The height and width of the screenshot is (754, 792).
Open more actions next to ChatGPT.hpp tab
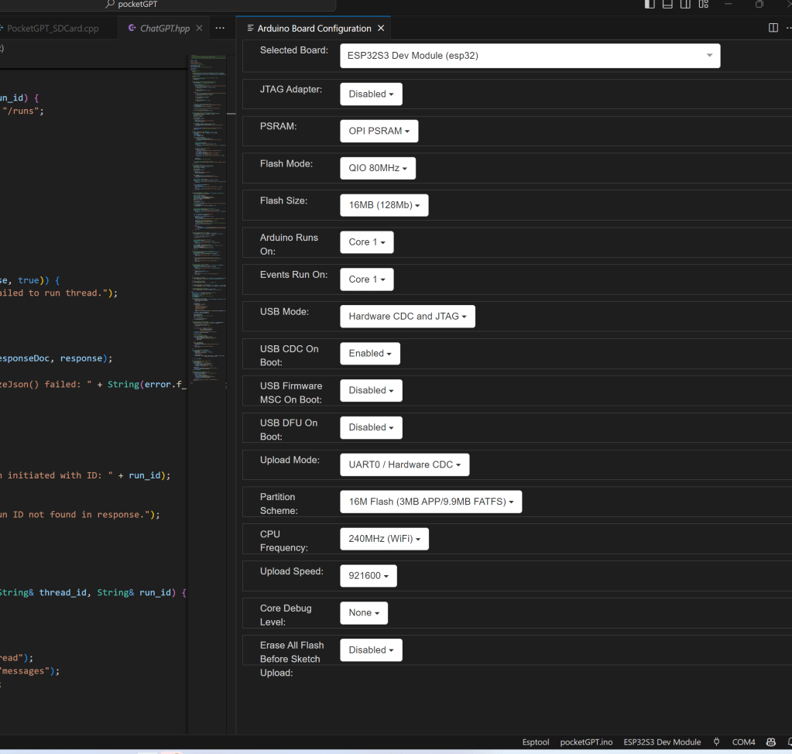point(220,29)
